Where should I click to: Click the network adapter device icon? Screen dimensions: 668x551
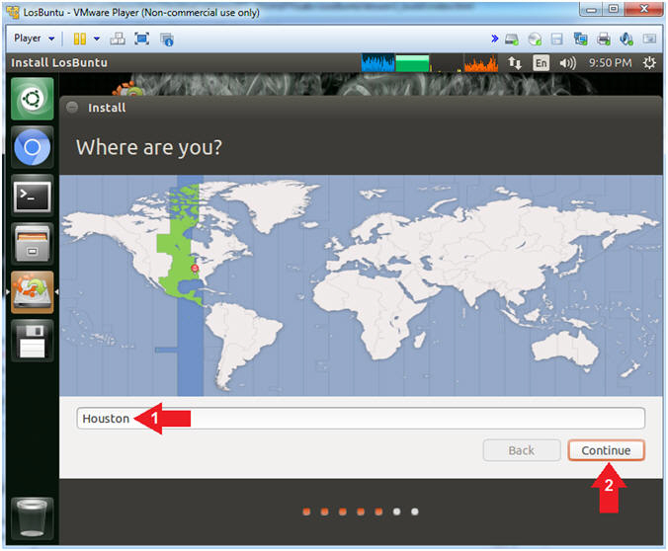point(580,39)
